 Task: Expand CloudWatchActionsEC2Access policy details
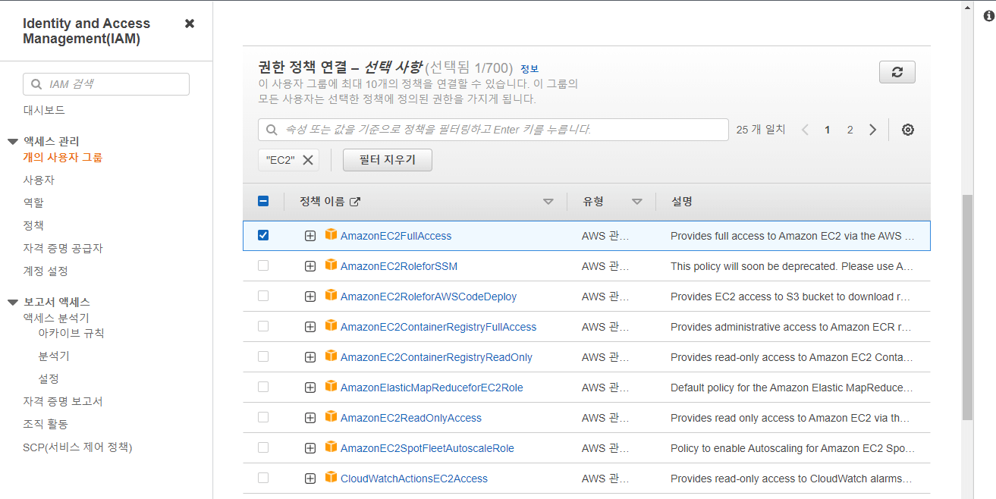(x=310, y=479)
